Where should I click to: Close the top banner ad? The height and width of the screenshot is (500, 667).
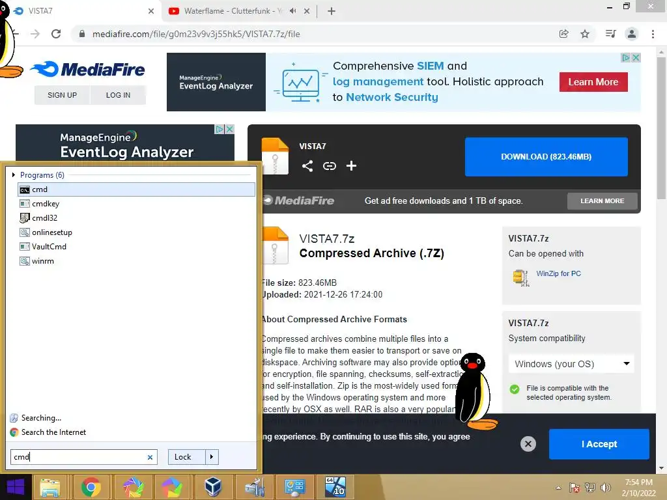point(636,57)
